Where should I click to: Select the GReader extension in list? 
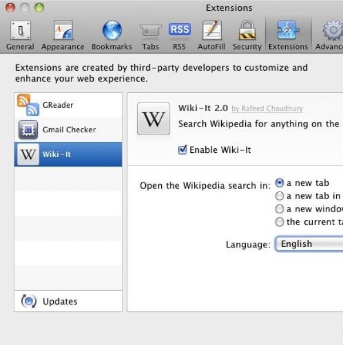coord(68,105)
